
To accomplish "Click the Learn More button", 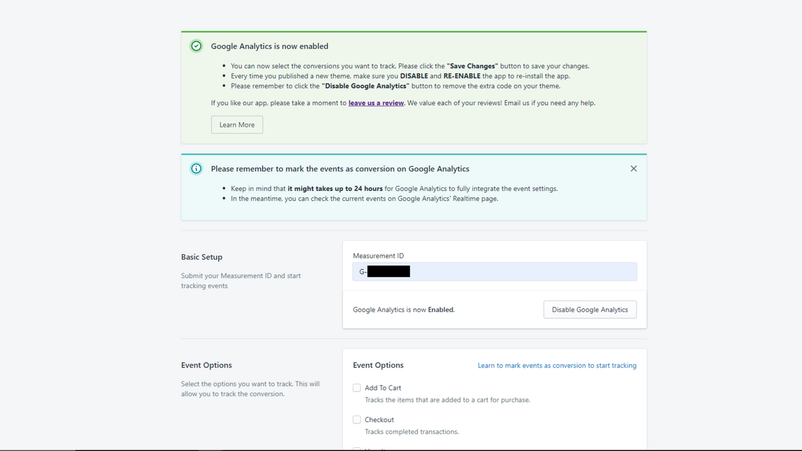I will tap(237, 124).
